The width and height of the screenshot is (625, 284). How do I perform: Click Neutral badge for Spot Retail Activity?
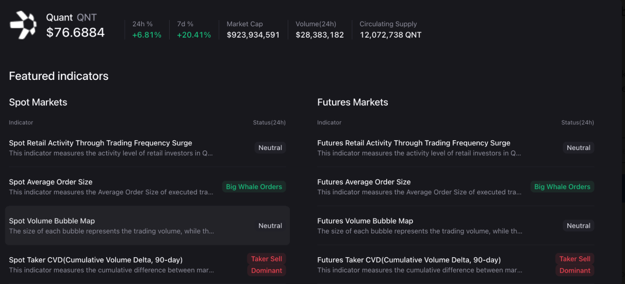pyautogui.click(x=270, y=148)
